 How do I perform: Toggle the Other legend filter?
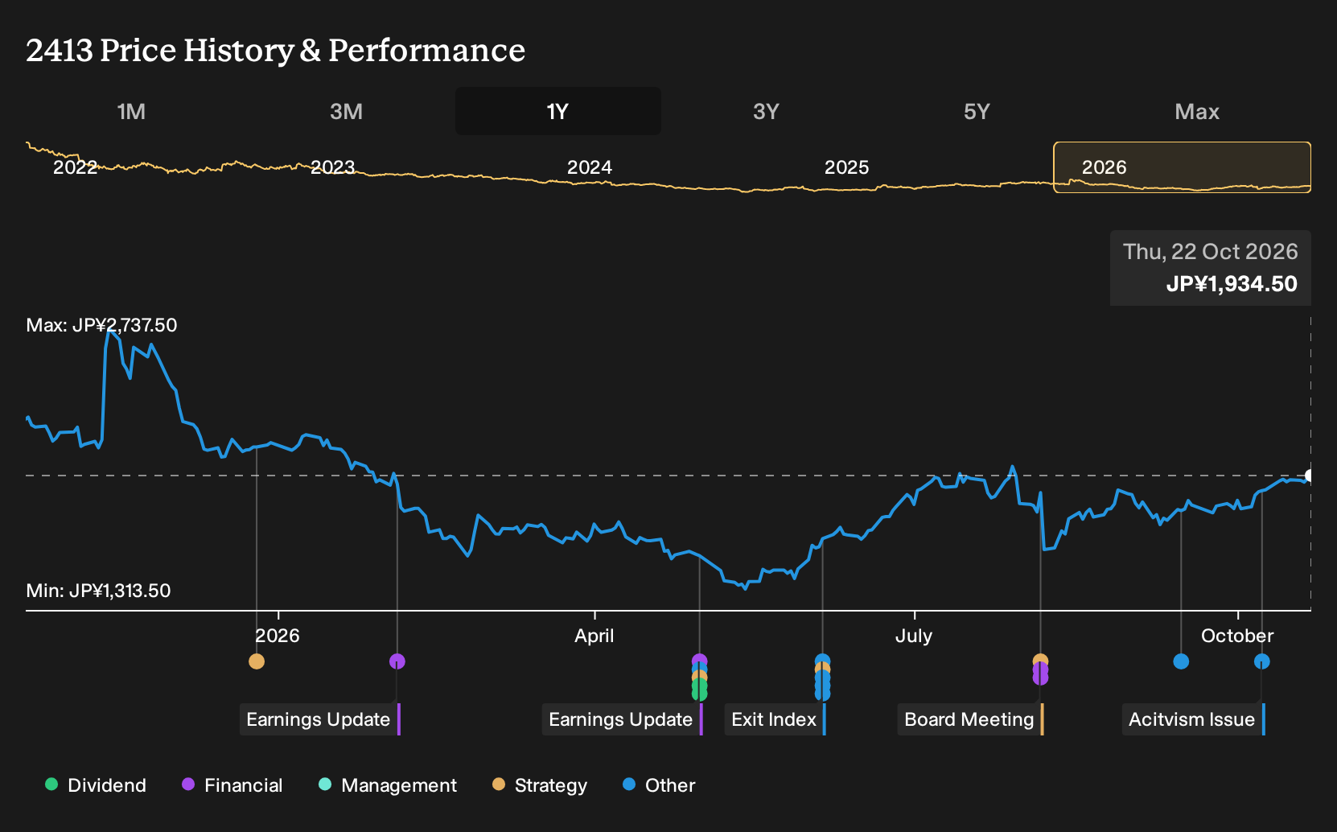[x=659, y=785]
